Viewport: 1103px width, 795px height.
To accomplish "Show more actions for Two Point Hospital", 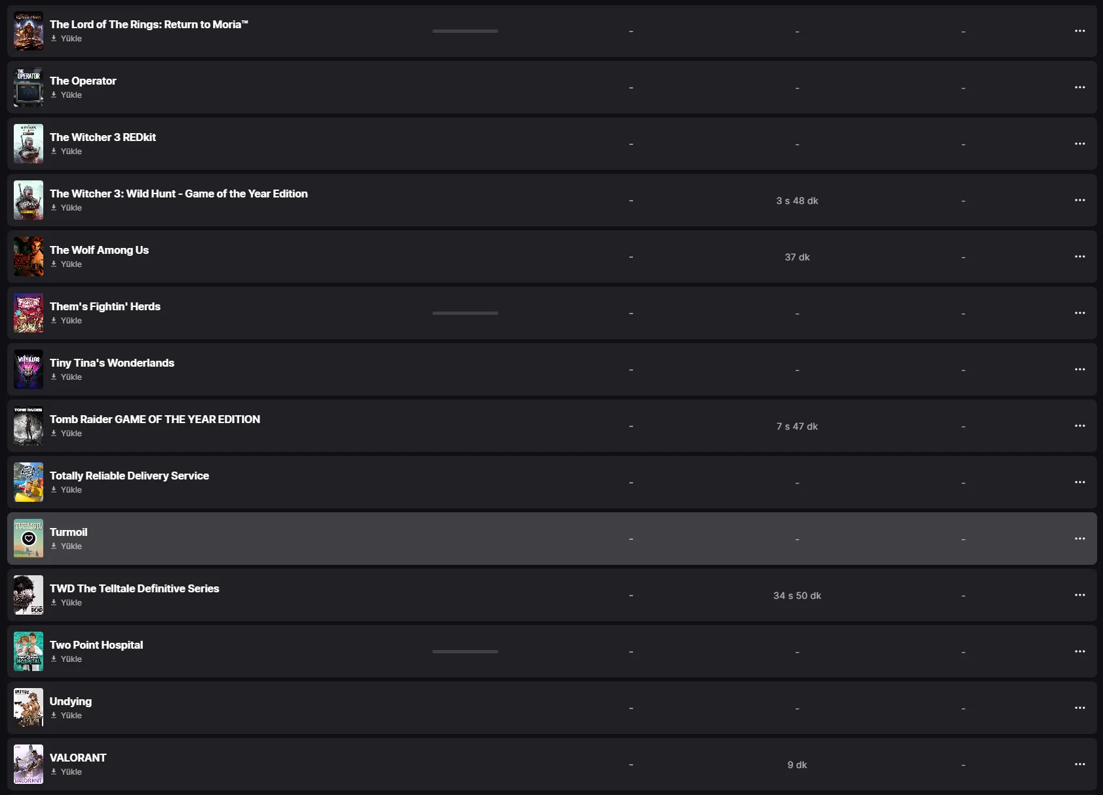I will (1079, 651).
